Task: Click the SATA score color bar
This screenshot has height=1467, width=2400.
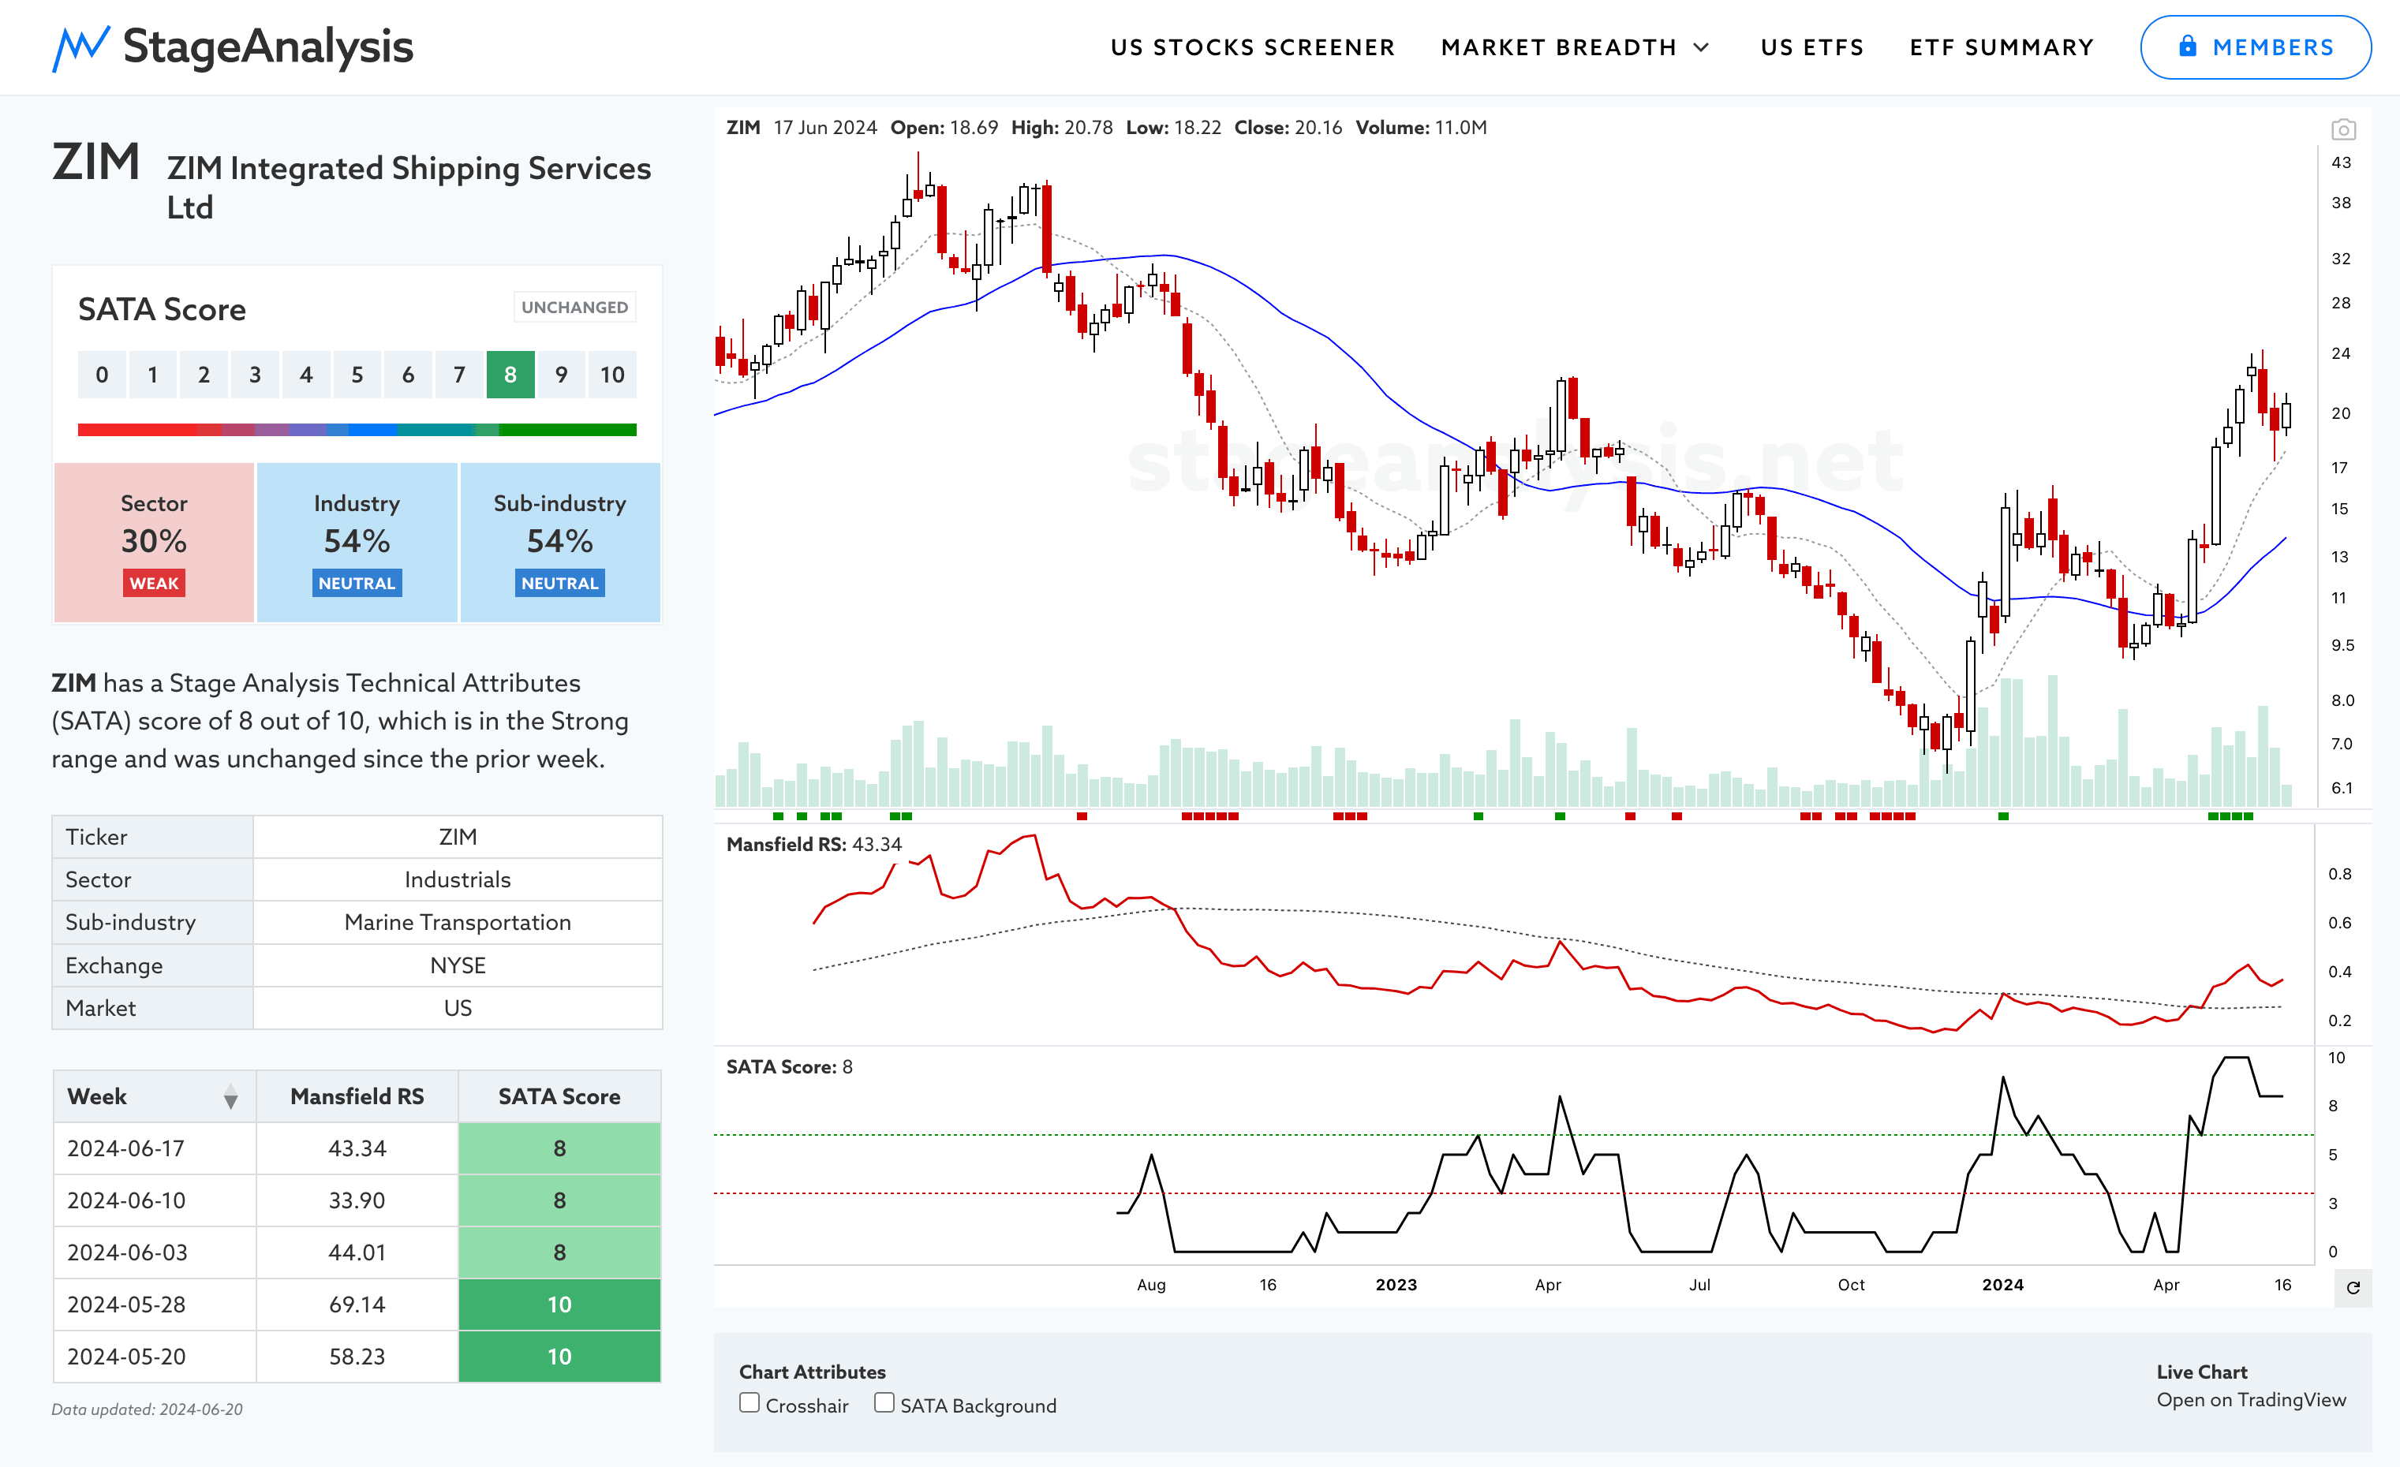Action: (357, 429)
